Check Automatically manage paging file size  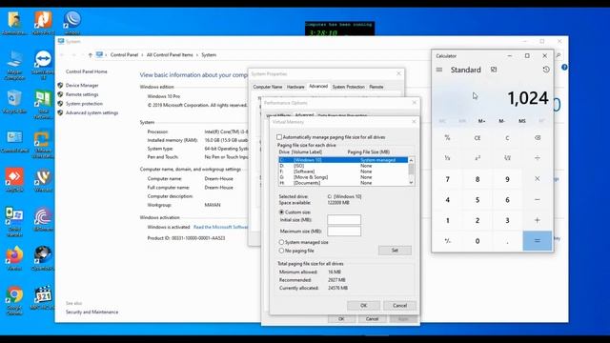pyautogui.click(x=279, y=137)
